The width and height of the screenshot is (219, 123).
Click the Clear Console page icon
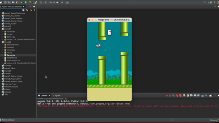pyautogui.click(x=184, y=96)
